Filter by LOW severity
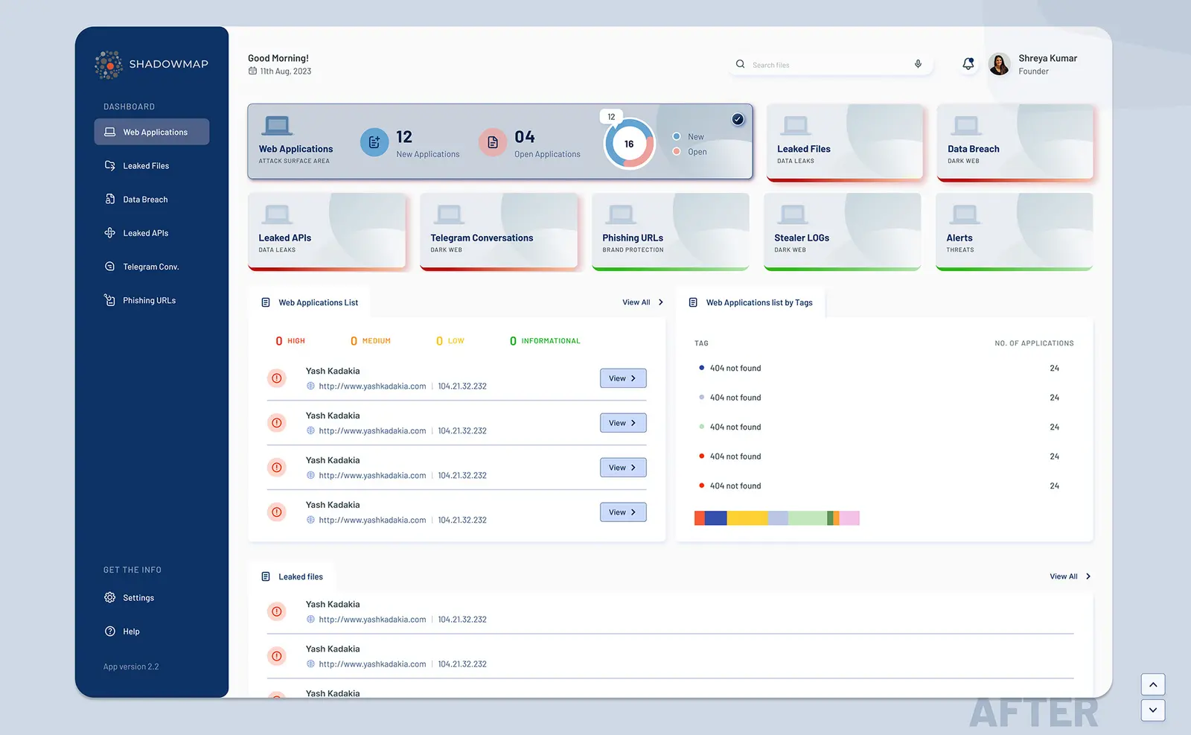Image resolution: width=1191 pixels, height=735 pixels. click(450, 341)
